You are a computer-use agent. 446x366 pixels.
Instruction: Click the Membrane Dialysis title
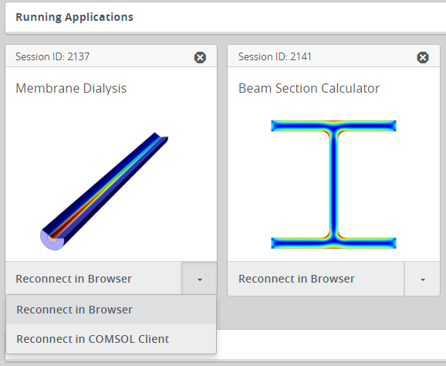click(x=71, y=88)
